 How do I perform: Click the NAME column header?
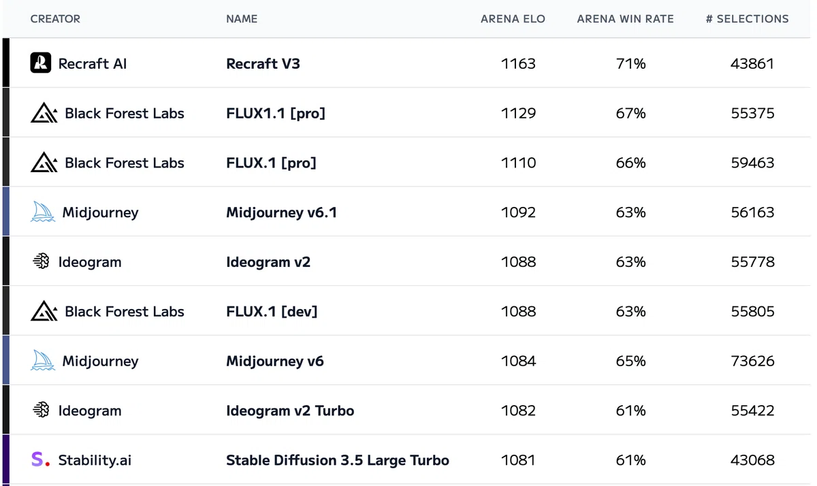242,19
